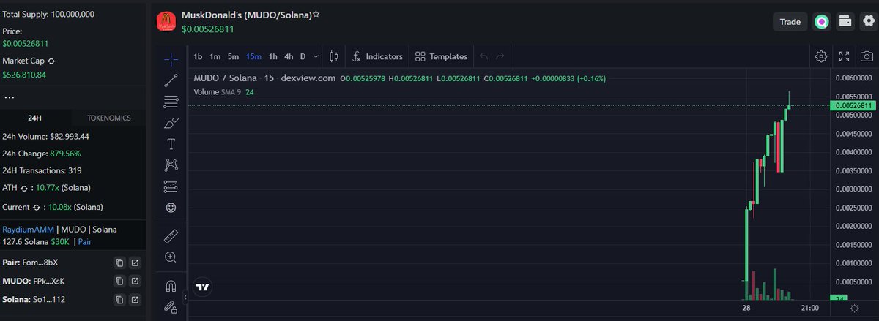Open the chart patterns tool
Screen dimensions: 879x321
pos(171,165)
